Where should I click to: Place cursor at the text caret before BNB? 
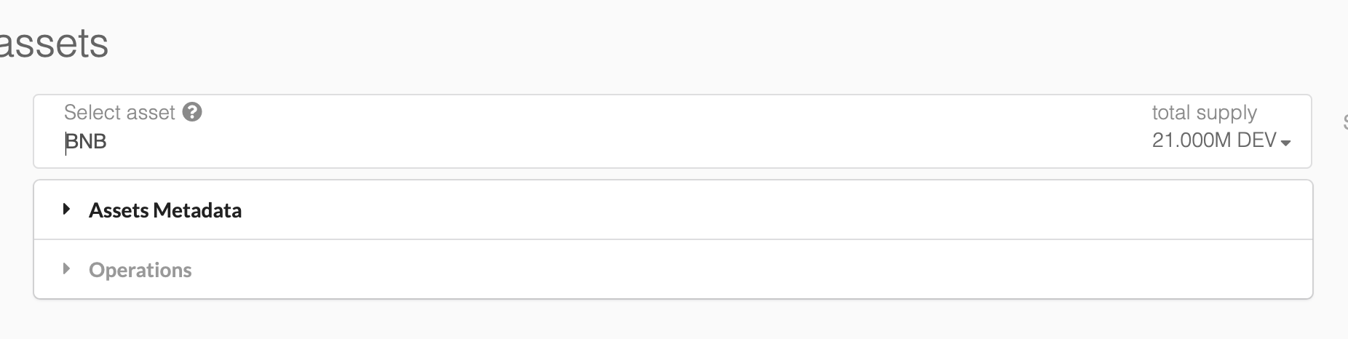[x=66, y=143]
